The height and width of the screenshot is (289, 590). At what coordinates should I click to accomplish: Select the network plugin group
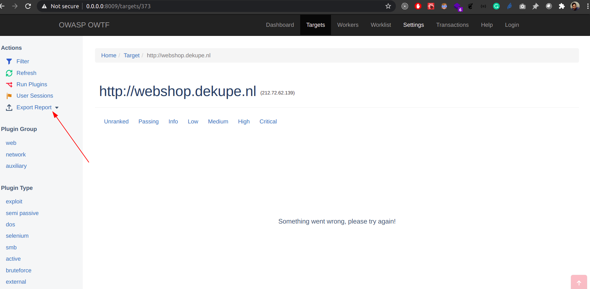click(16, 155)
